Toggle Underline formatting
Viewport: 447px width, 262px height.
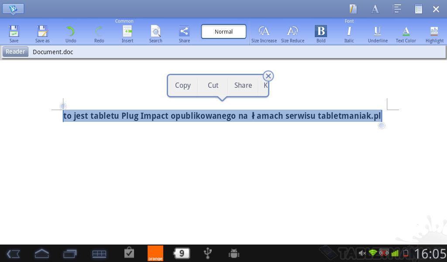click(378, 33)
